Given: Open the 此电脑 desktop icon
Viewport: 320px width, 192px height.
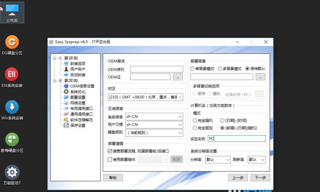Looking at the screenshot, I should (12, 12).
